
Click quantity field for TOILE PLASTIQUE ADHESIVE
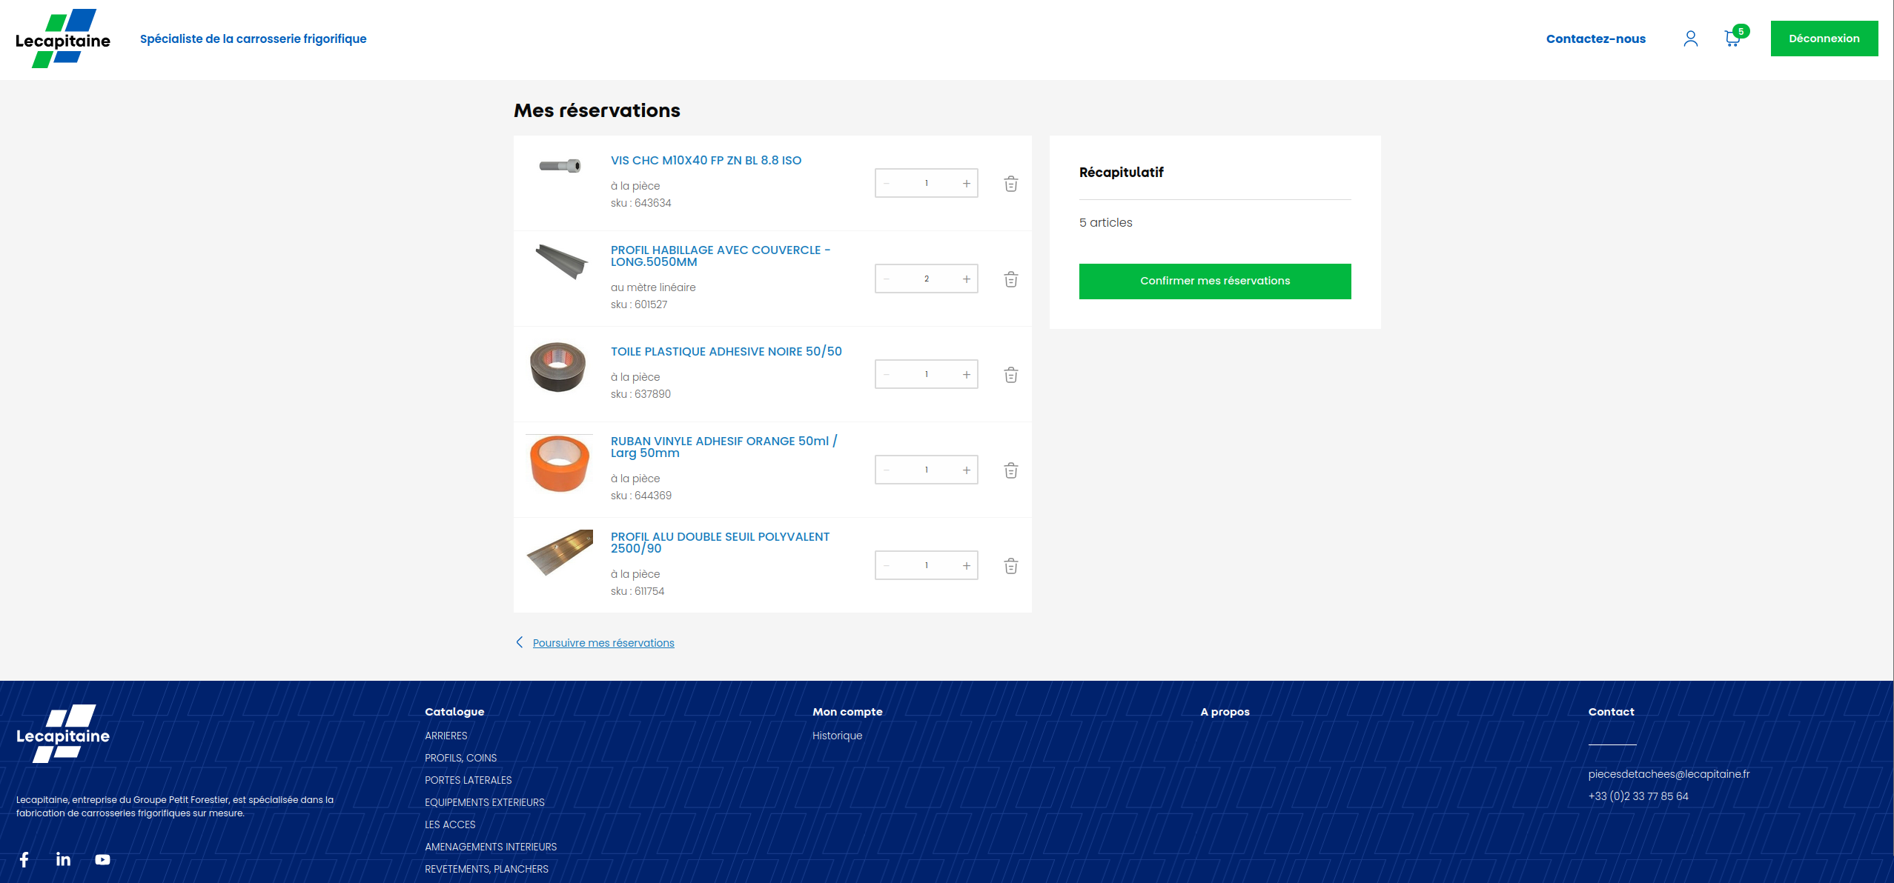tap(927, 375)
